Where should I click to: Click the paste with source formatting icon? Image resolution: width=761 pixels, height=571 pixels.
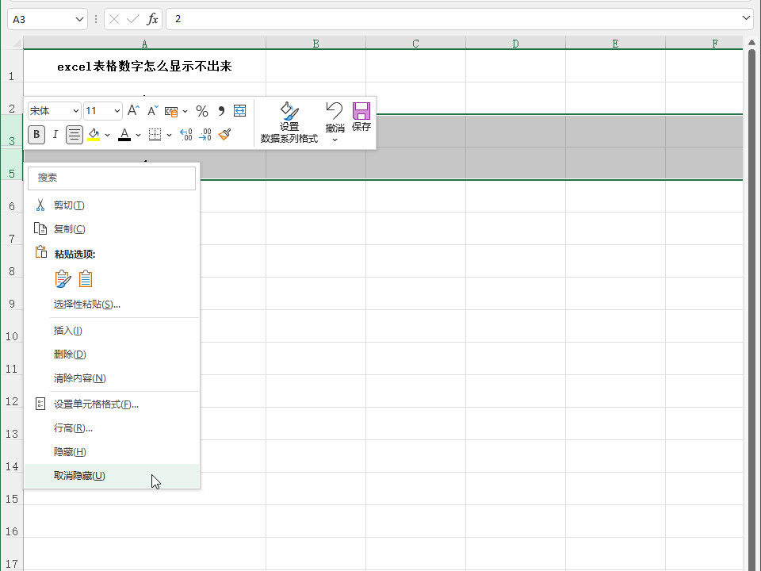[63, 278]
